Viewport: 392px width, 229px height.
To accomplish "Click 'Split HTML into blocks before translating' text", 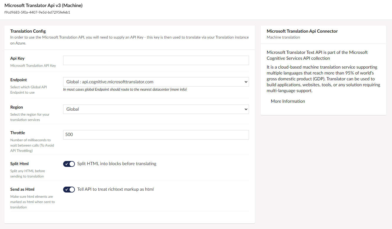I will click(117, 164).
